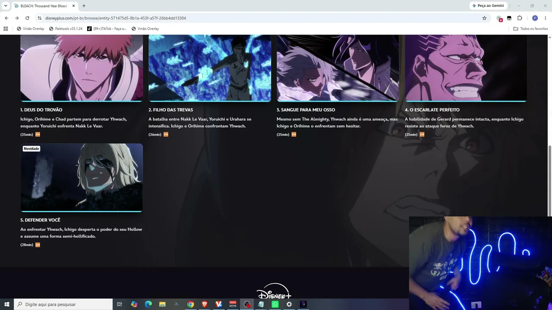Focus the disneyplus.com address bar
Screen dimensions: 552x310
click(259, 18)
